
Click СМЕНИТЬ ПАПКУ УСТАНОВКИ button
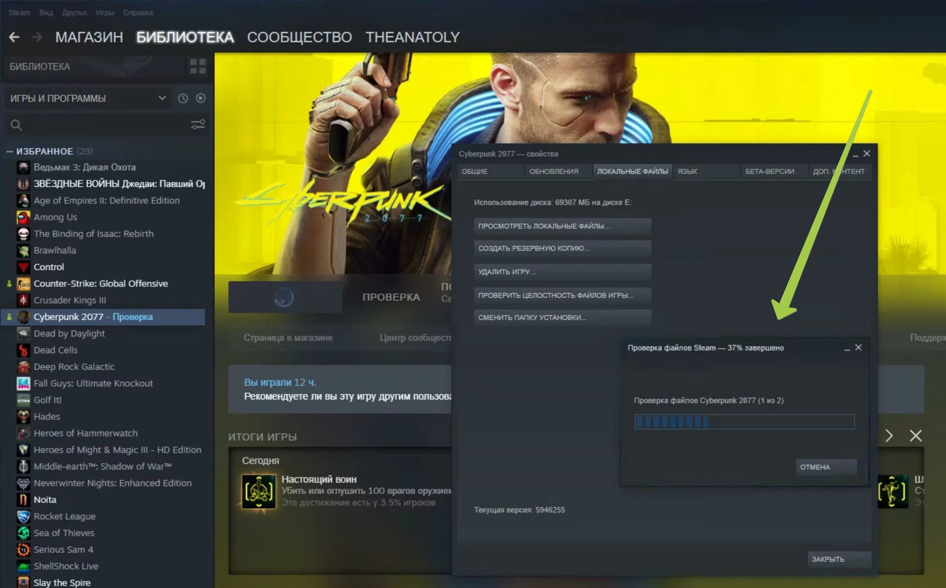click(x=562, y=318)
